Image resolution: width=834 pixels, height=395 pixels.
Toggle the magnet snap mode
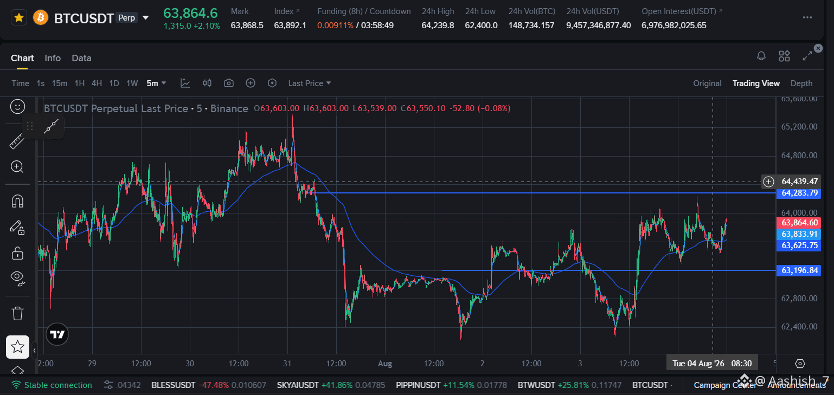17,200
